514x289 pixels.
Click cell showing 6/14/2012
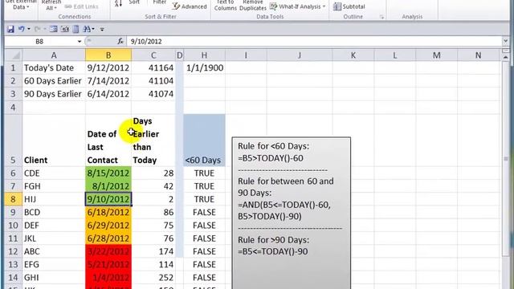108,94
